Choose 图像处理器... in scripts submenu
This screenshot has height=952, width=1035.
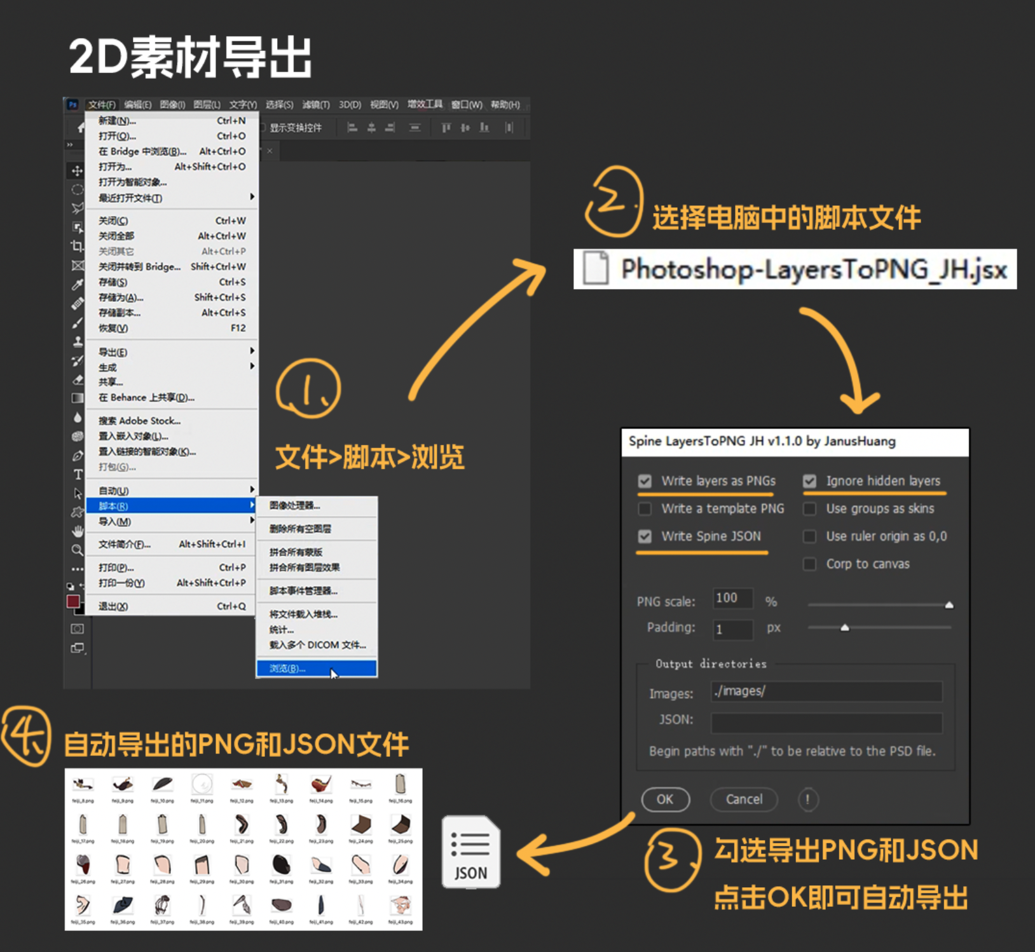point(317,505)
